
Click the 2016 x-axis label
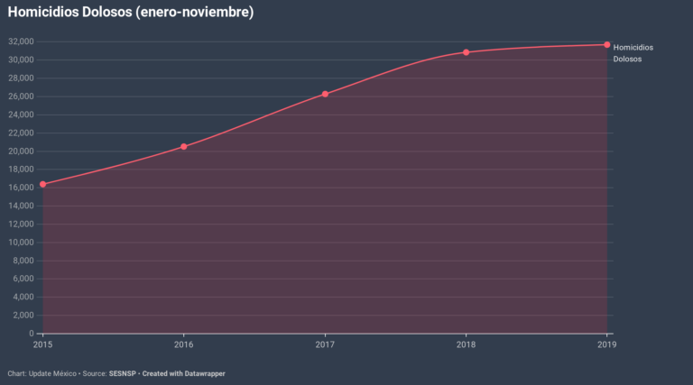pos(184,344)
